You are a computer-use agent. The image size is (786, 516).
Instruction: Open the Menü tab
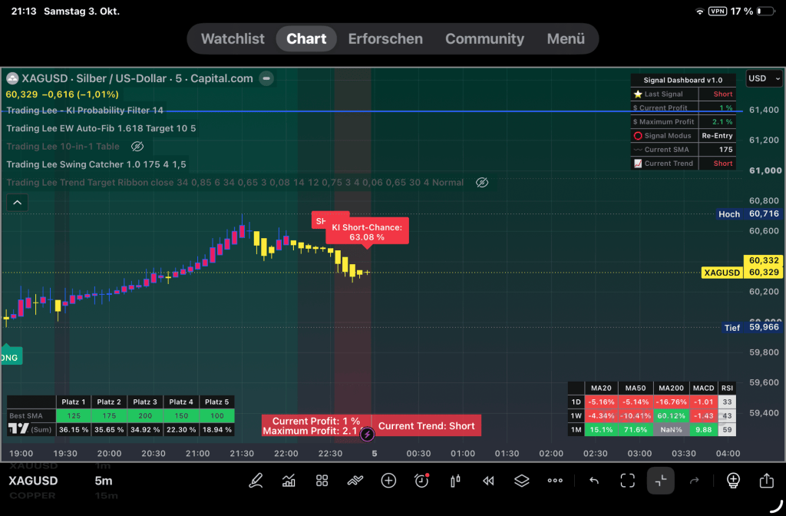pos(566,38)
